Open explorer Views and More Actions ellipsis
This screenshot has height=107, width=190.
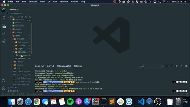(28, 9)
